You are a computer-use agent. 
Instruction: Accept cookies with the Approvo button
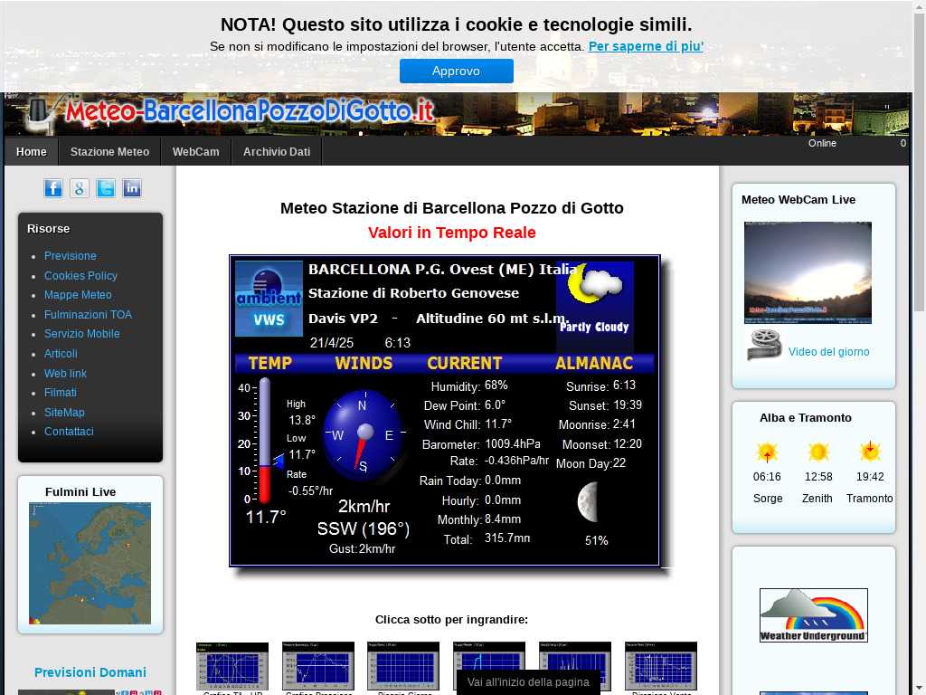pyautogui.click(x=457, y=71)
